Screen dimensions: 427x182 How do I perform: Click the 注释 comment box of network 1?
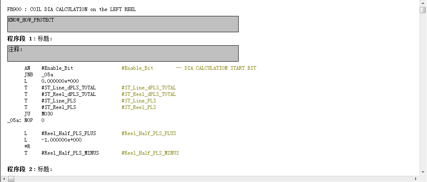tap(123, 53)
